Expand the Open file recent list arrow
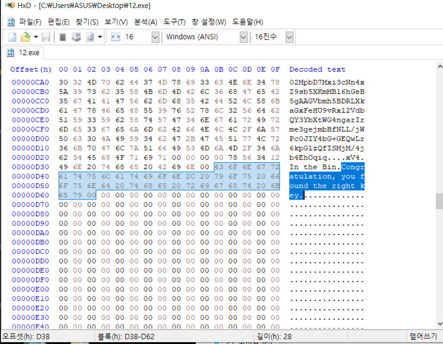This screenshot has height=344, width=443. click(x=36, y=37)
